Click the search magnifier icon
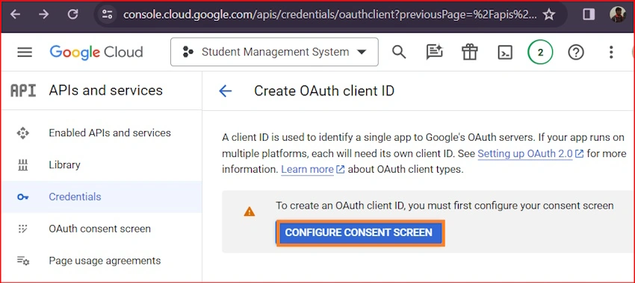 pyautogui.click(x=399, y=52)
